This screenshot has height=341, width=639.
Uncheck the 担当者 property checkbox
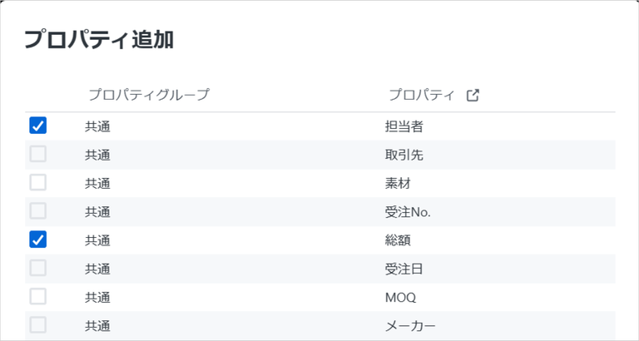tap(38, 126)
